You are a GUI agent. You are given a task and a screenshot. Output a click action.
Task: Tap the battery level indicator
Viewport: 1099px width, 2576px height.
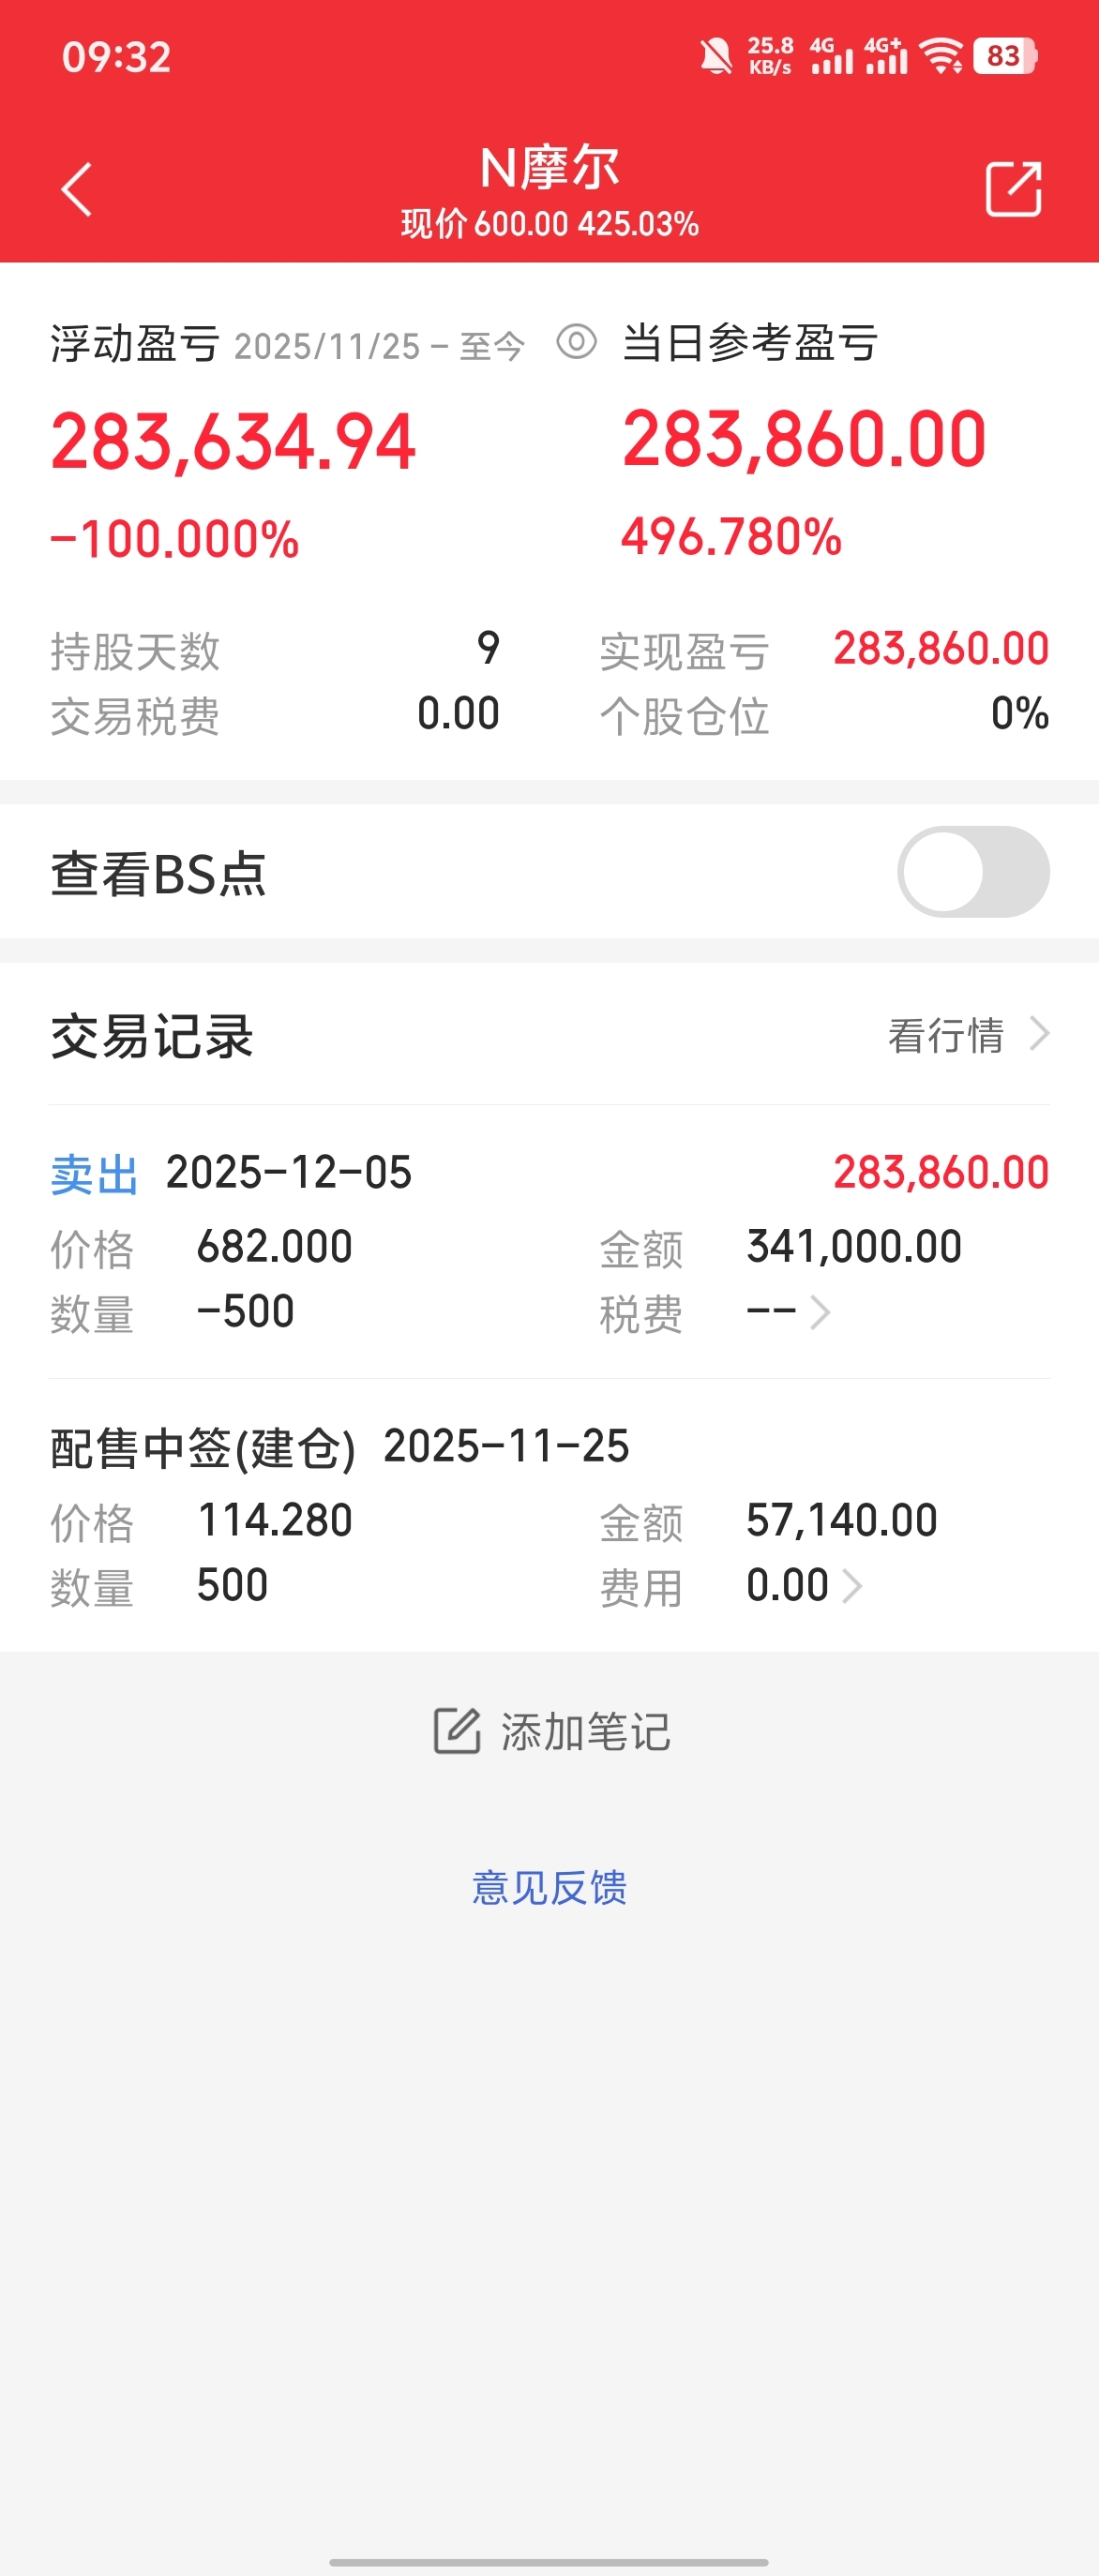coord(1004,56)
